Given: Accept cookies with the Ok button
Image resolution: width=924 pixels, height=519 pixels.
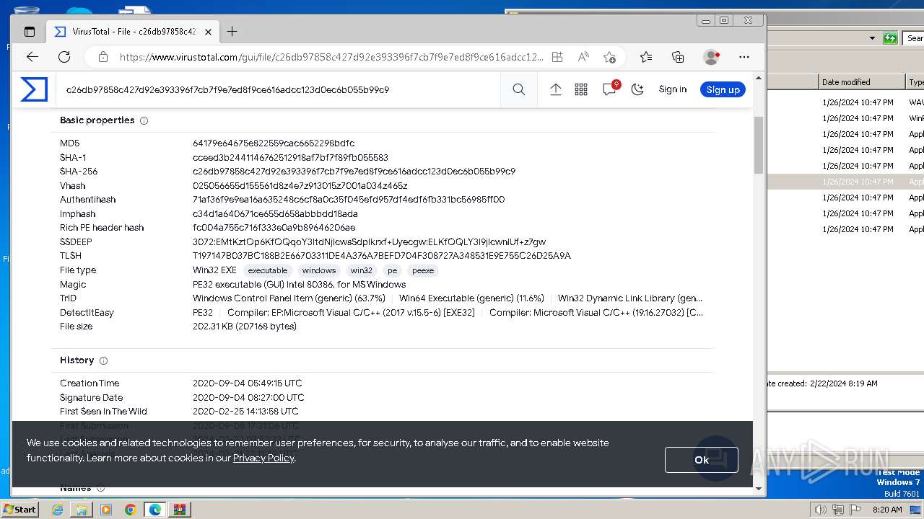Looking at the screenshot, I should [701, 460].
